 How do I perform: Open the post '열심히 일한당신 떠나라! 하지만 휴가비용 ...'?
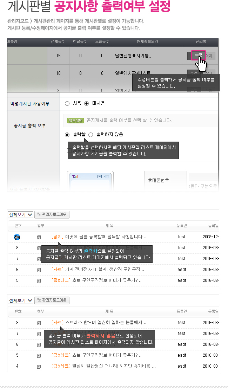click(114, 366)
